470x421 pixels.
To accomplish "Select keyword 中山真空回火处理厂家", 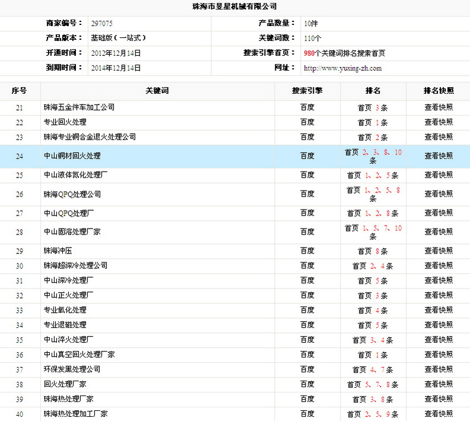I will [79, 354].
